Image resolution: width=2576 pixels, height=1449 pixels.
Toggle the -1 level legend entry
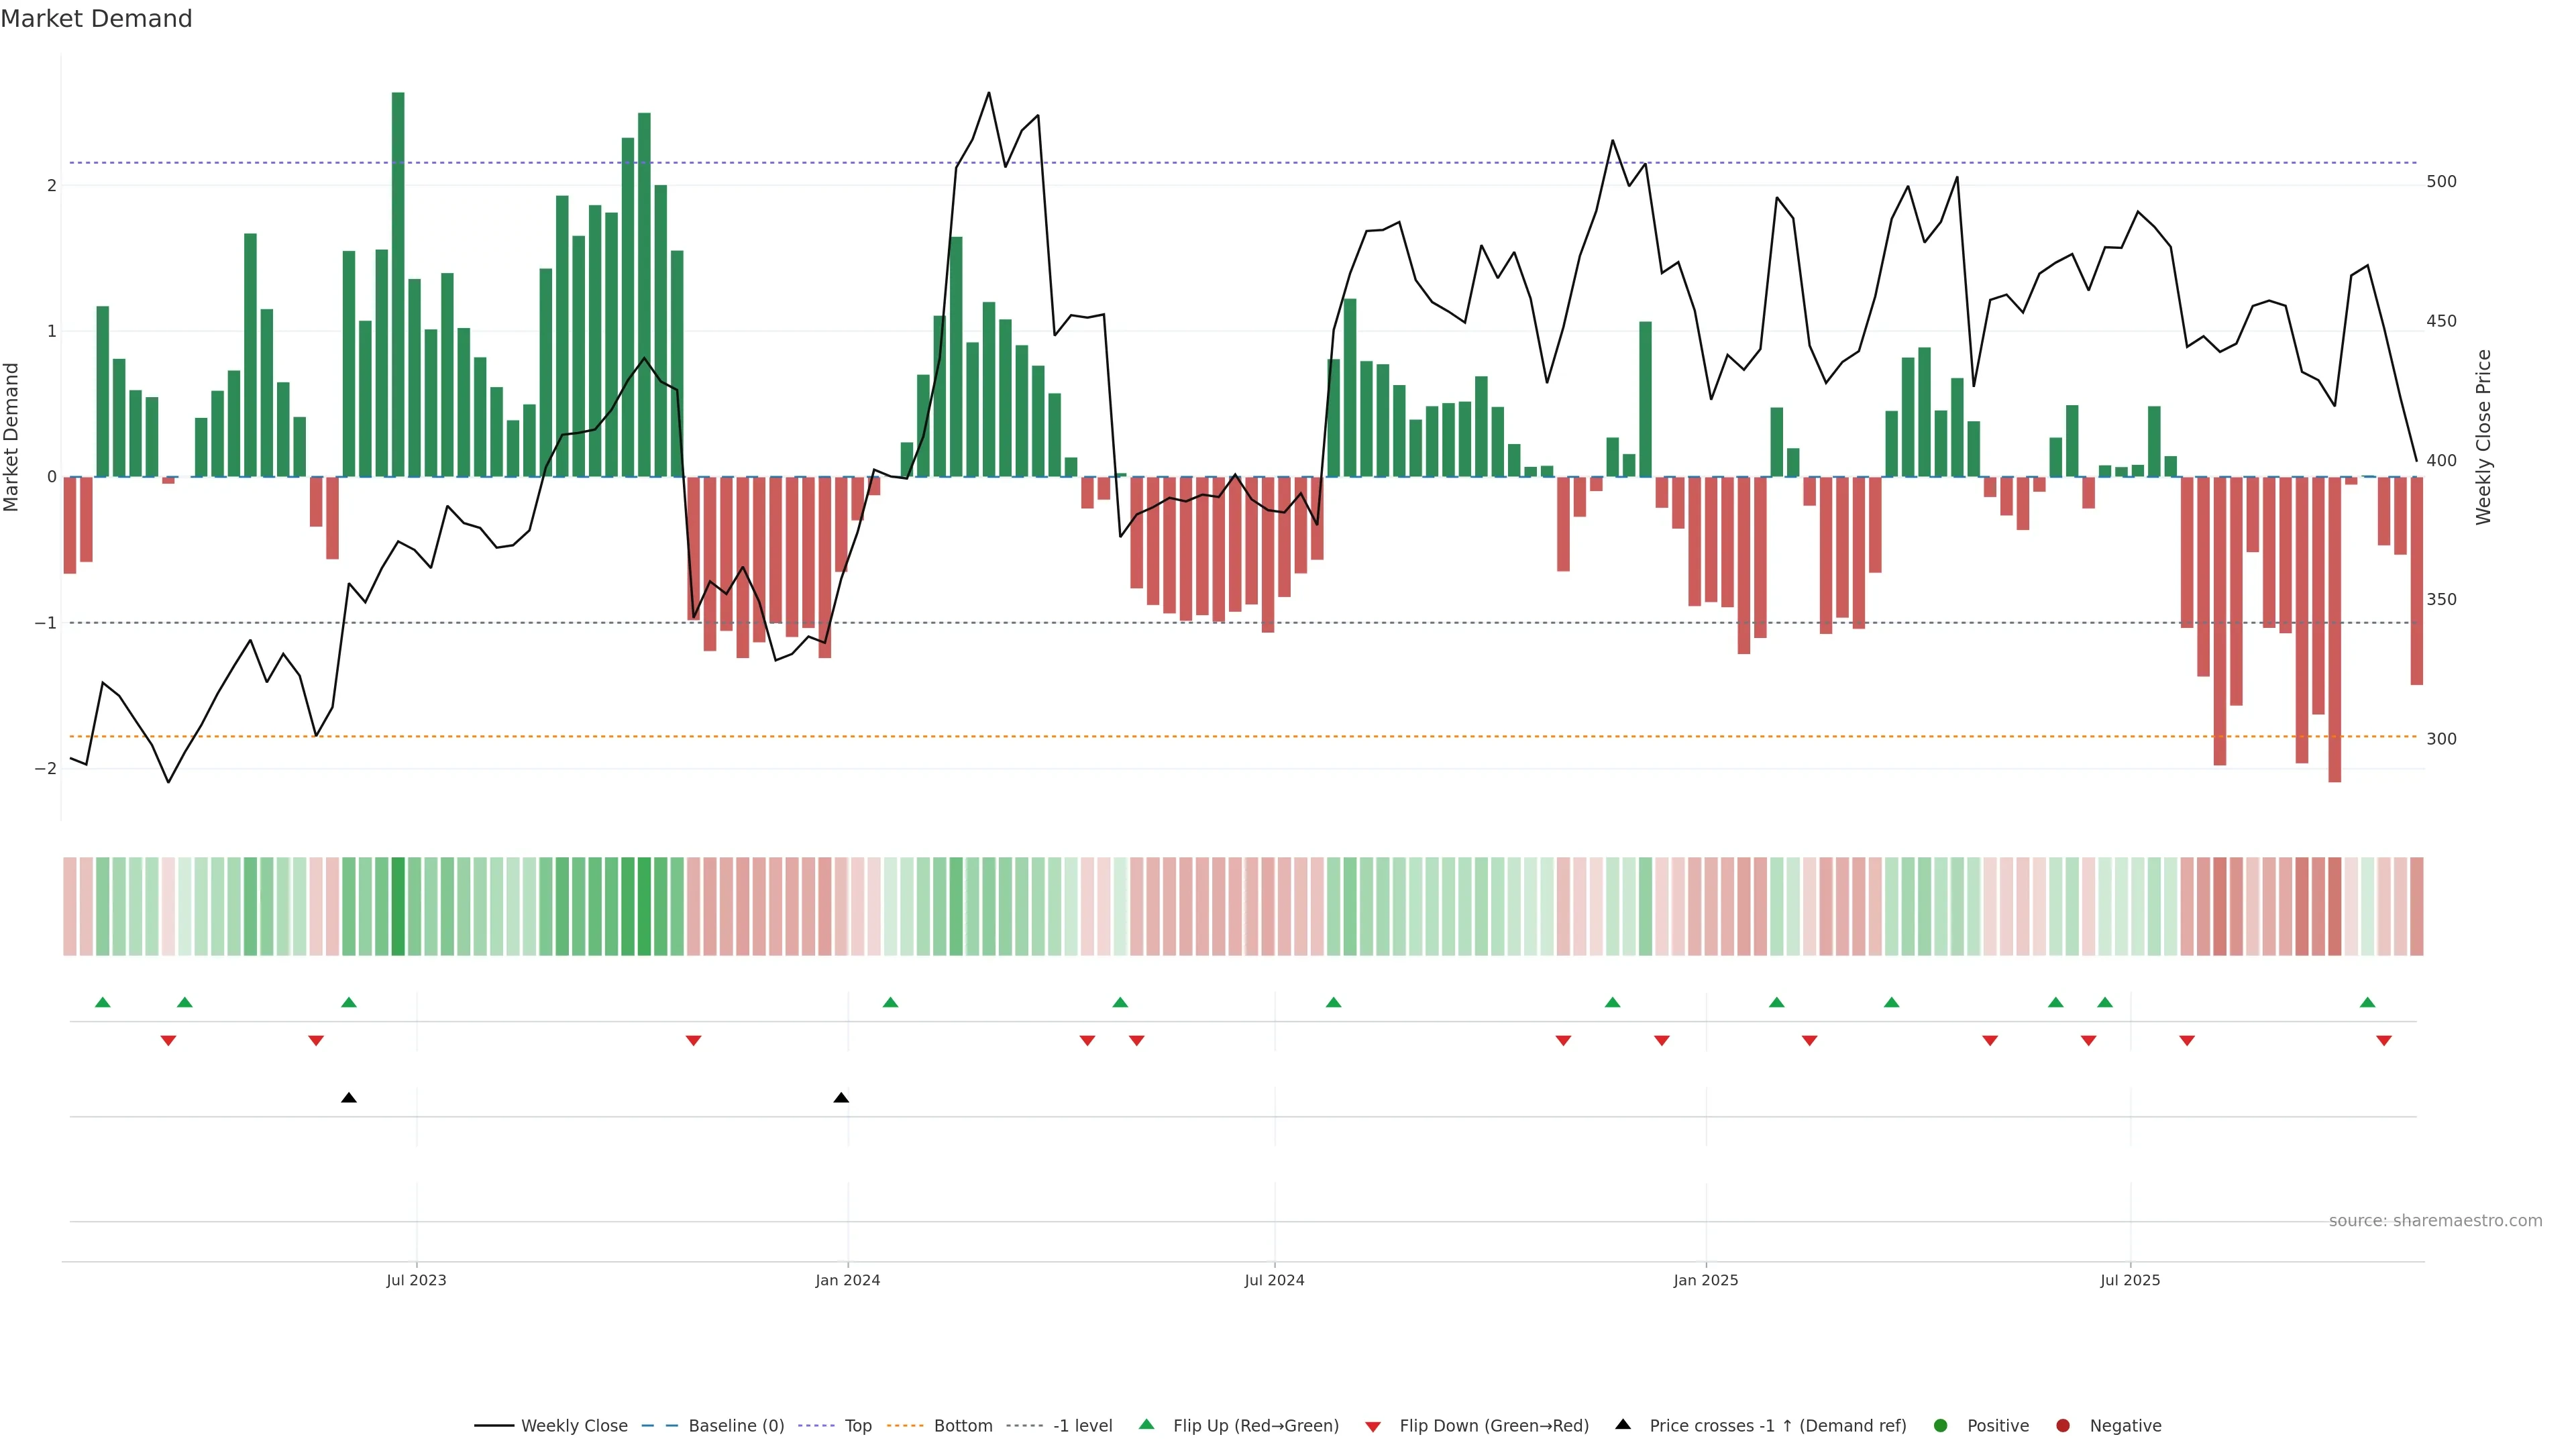point(1082,1426)
